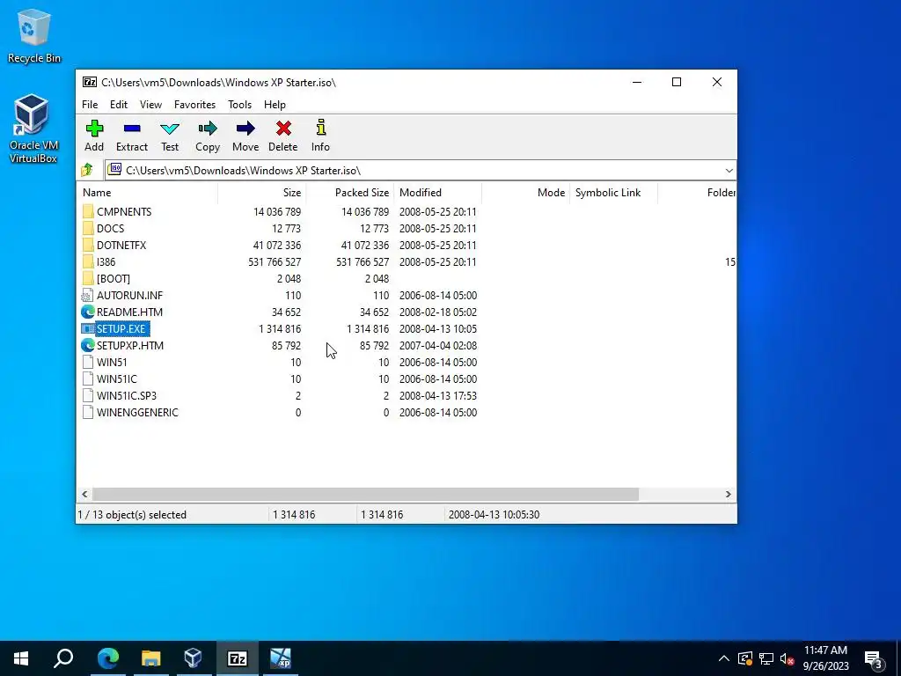The height and width of the screenshot is (676, 901).
Task: Open Microsoft Edge from taskbar
Action: point(107,658)
